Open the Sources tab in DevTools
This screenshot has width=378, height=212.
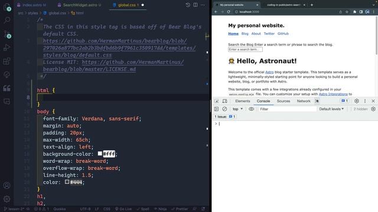(283, 101)
